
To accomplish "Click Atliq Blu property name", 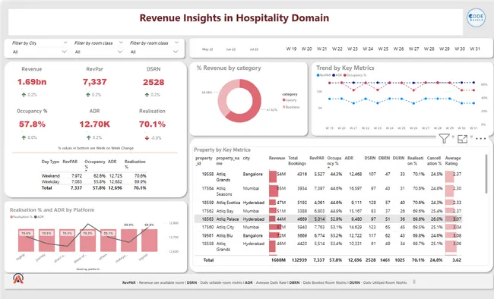I will [224, 235].
